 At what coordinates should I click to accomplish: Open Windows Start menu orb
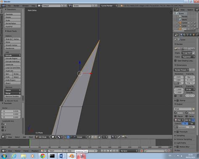[x=4, y=156]
